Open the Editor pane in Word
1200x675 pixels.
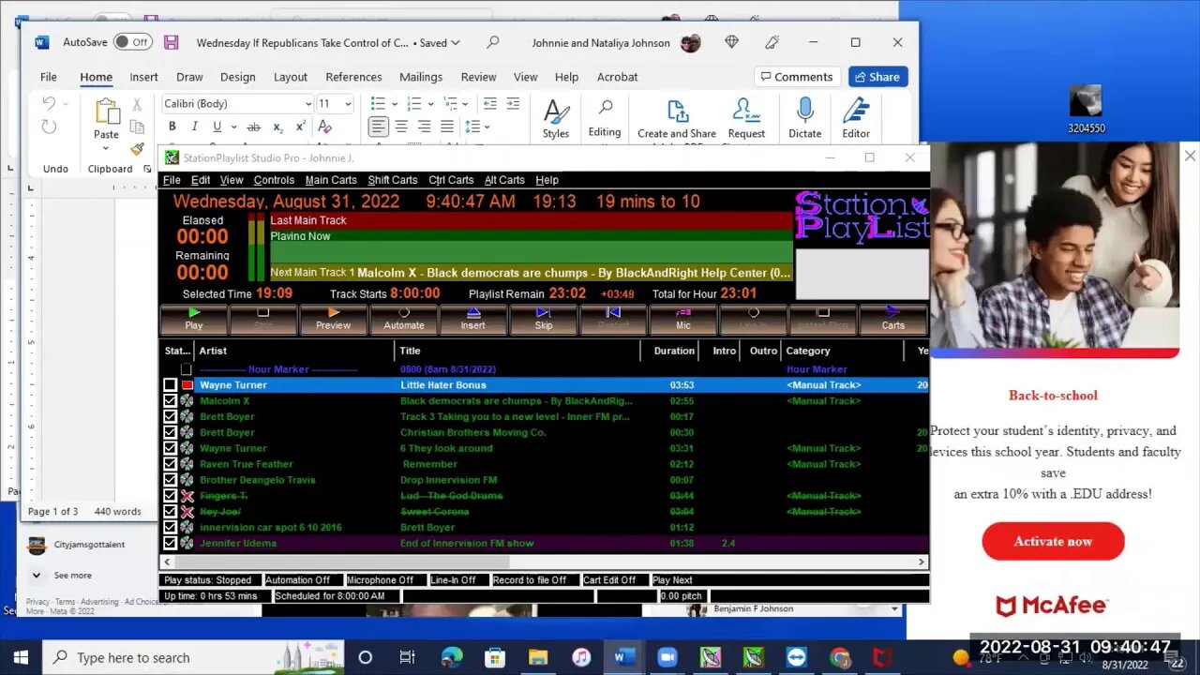point(856,118)
